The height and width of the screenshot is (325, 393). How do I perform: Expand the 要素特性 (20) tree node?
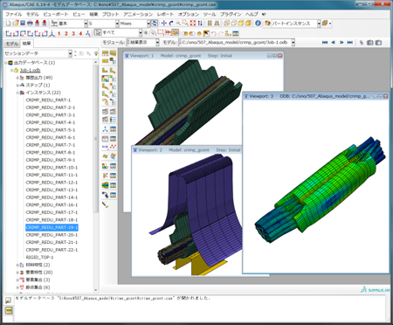point(17,273)
